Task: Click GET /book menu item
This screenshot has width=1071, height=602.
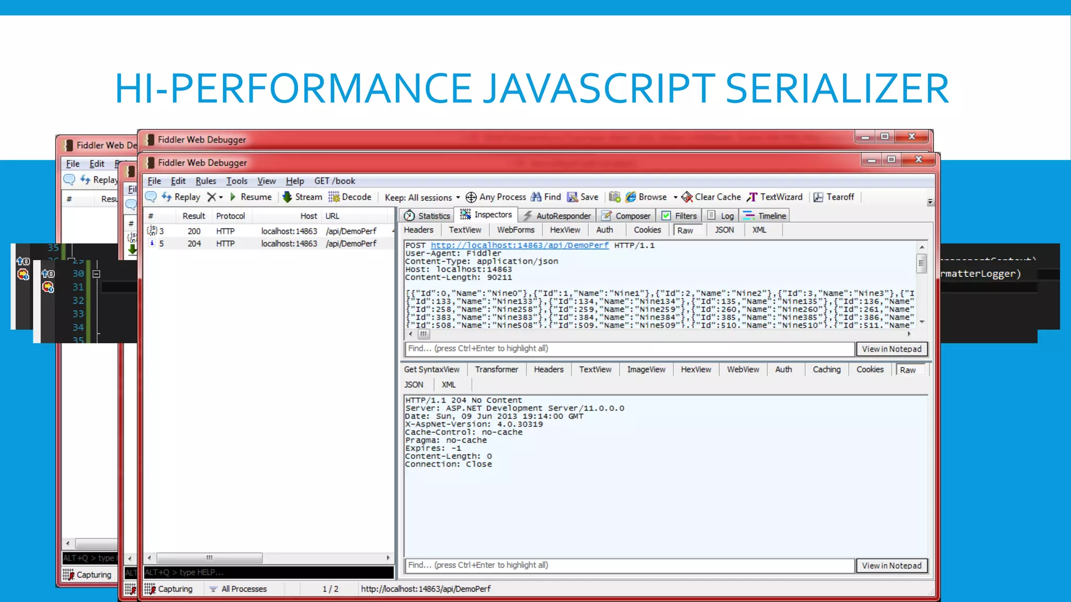Action: click(335, 181)
